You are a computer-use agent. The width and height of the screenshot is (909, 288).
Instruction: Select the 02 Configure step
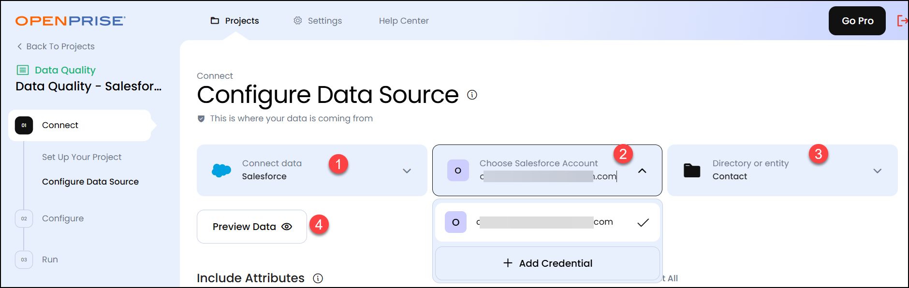[x=63, y=218]
